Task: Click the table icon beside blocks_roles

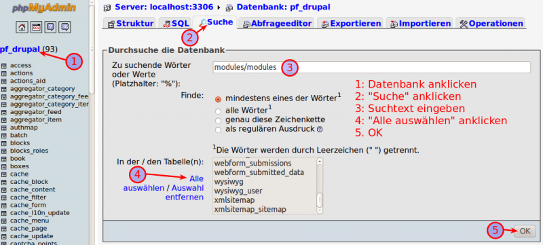Action: click(x=4, y=151)
